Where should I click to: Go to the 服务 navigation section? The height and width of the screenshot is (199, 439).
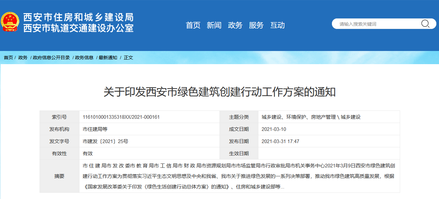(x=256, y=25)
